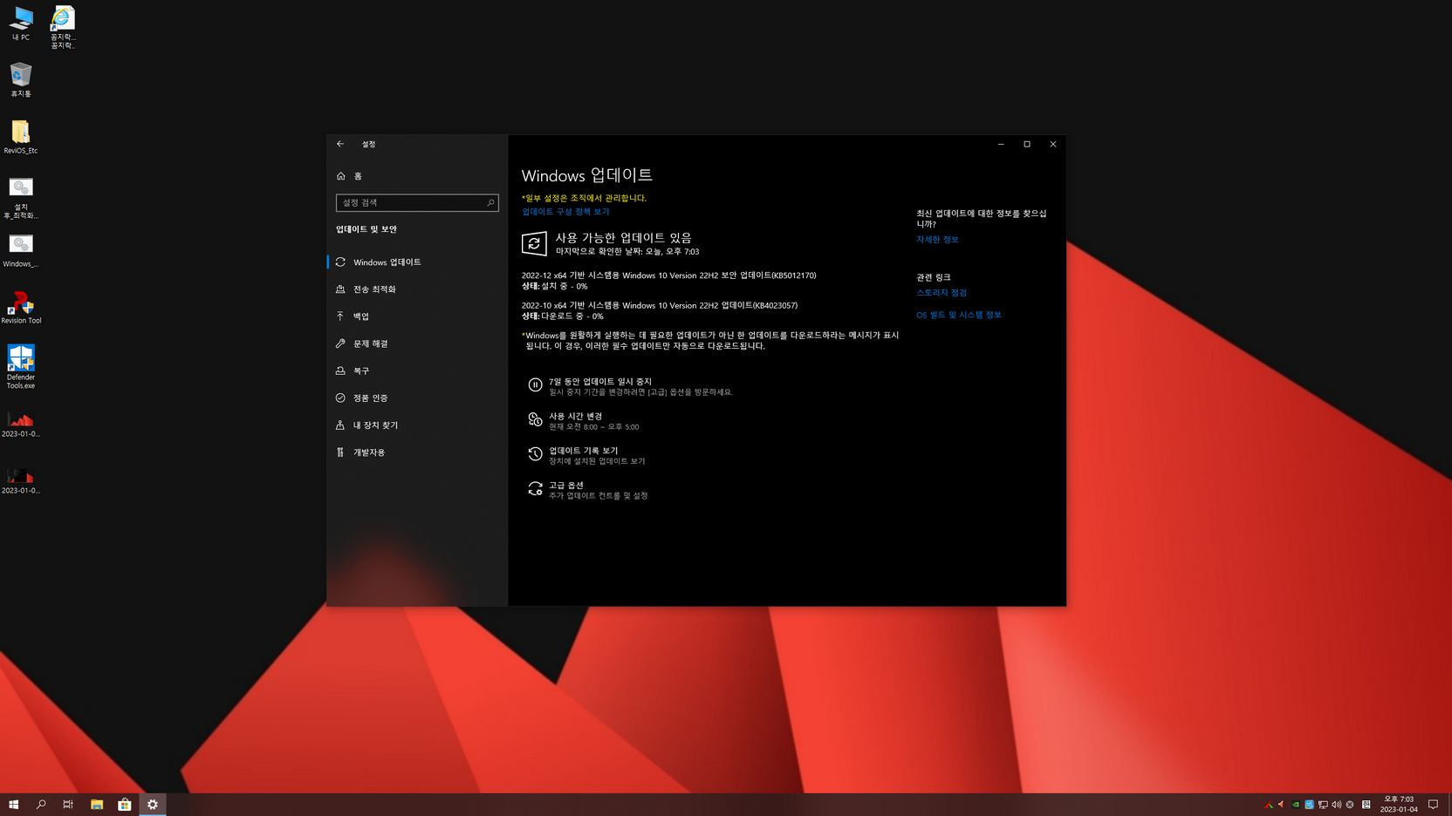Screen dimensions: 1452x816
Task: Select the 꼼지락 Internet Explorer shortcut on the desktop
Action: 63,27
